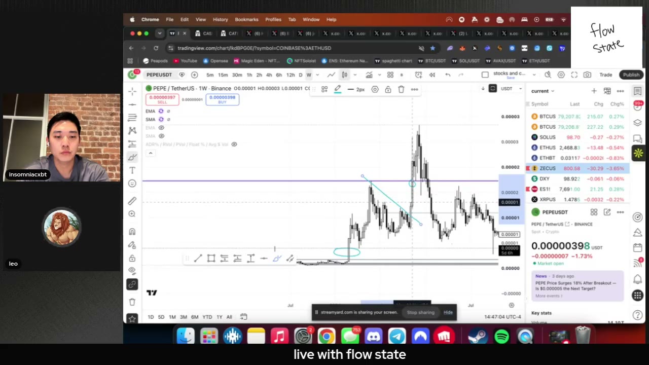Select the ZECUS watchlist row
The height and width of the screenshot is (365, 649).
click(x=578, y=168)
